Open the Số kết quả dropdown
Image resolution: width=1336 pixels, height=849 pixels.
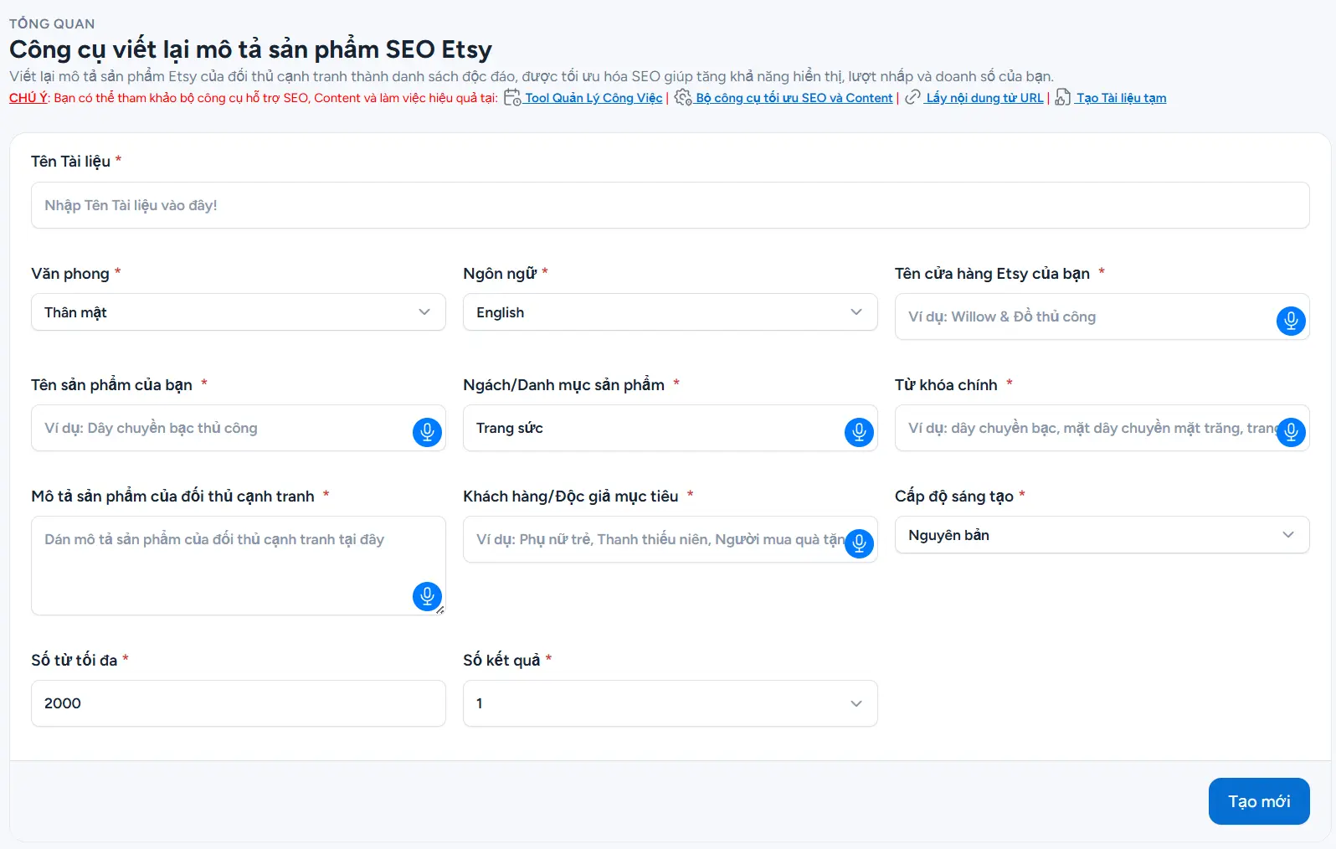671,703
